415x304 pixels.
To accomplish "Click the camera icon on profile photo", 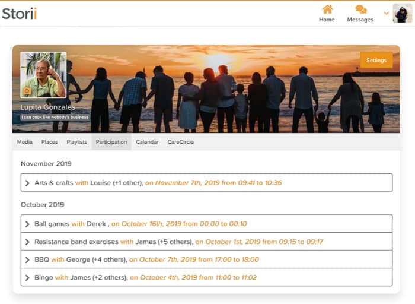I will tap(27, 91).
